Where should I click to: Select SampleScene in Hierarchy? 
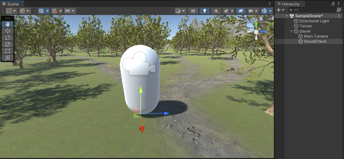click(309, 16)
